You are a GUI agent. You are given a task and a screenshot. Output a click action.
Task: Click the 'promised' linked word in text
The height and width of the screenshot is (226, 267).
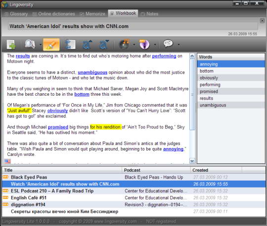(58, 127)
